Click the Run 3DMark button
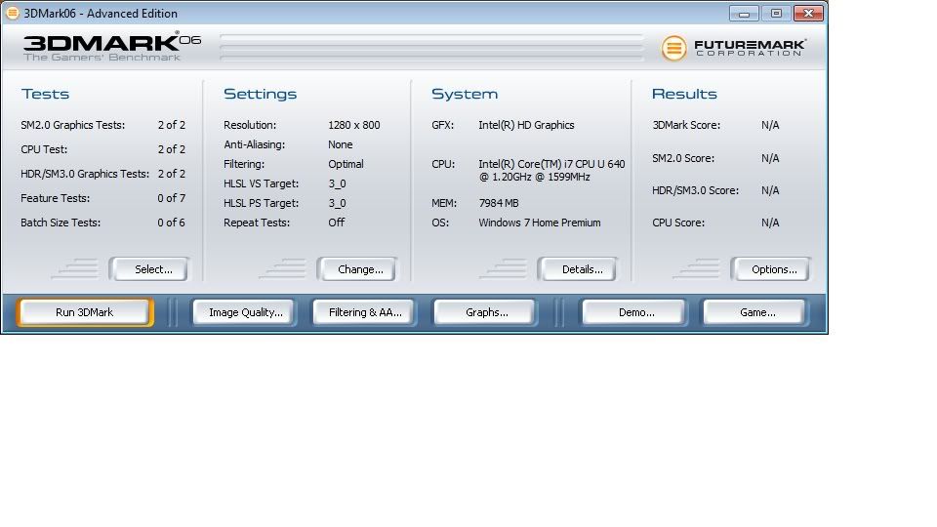Image resolution: width=937 pixels, height=527 pixels. click(x=84, y=312)
